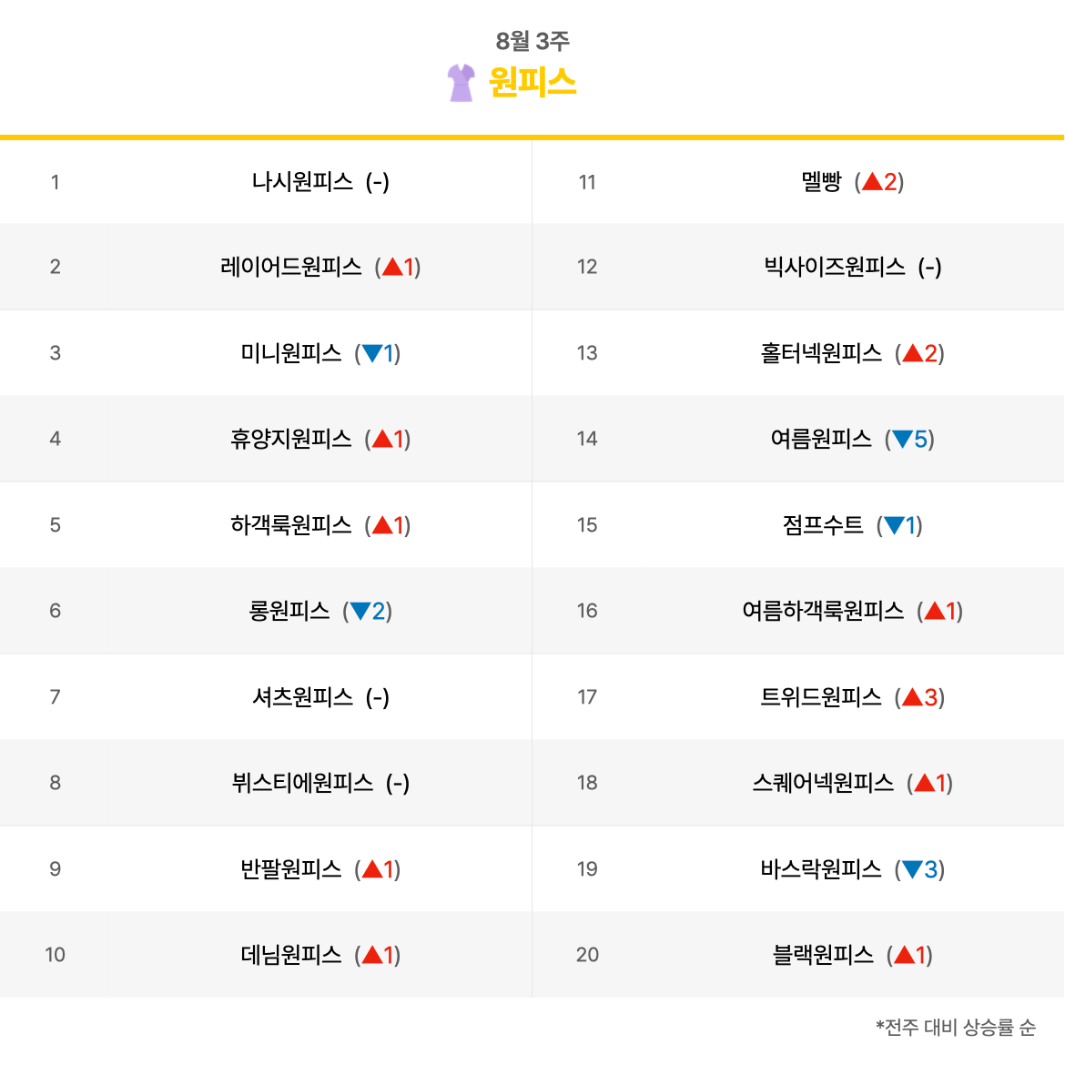1065x1065 pixels.
Task: Click the purple dress icon beside 원피스
Action: click(461, 83)
